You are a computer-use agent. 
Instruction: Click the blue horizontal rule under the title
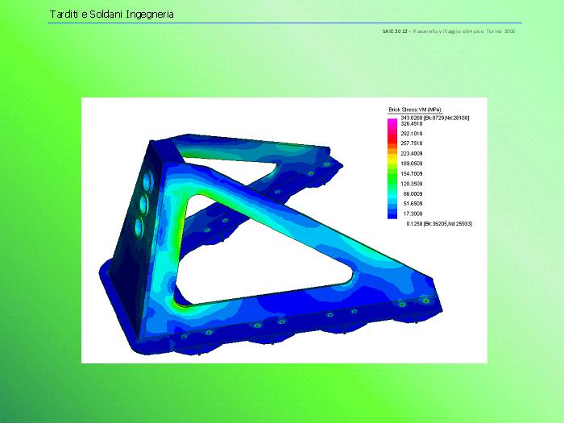tap(284, 23)
